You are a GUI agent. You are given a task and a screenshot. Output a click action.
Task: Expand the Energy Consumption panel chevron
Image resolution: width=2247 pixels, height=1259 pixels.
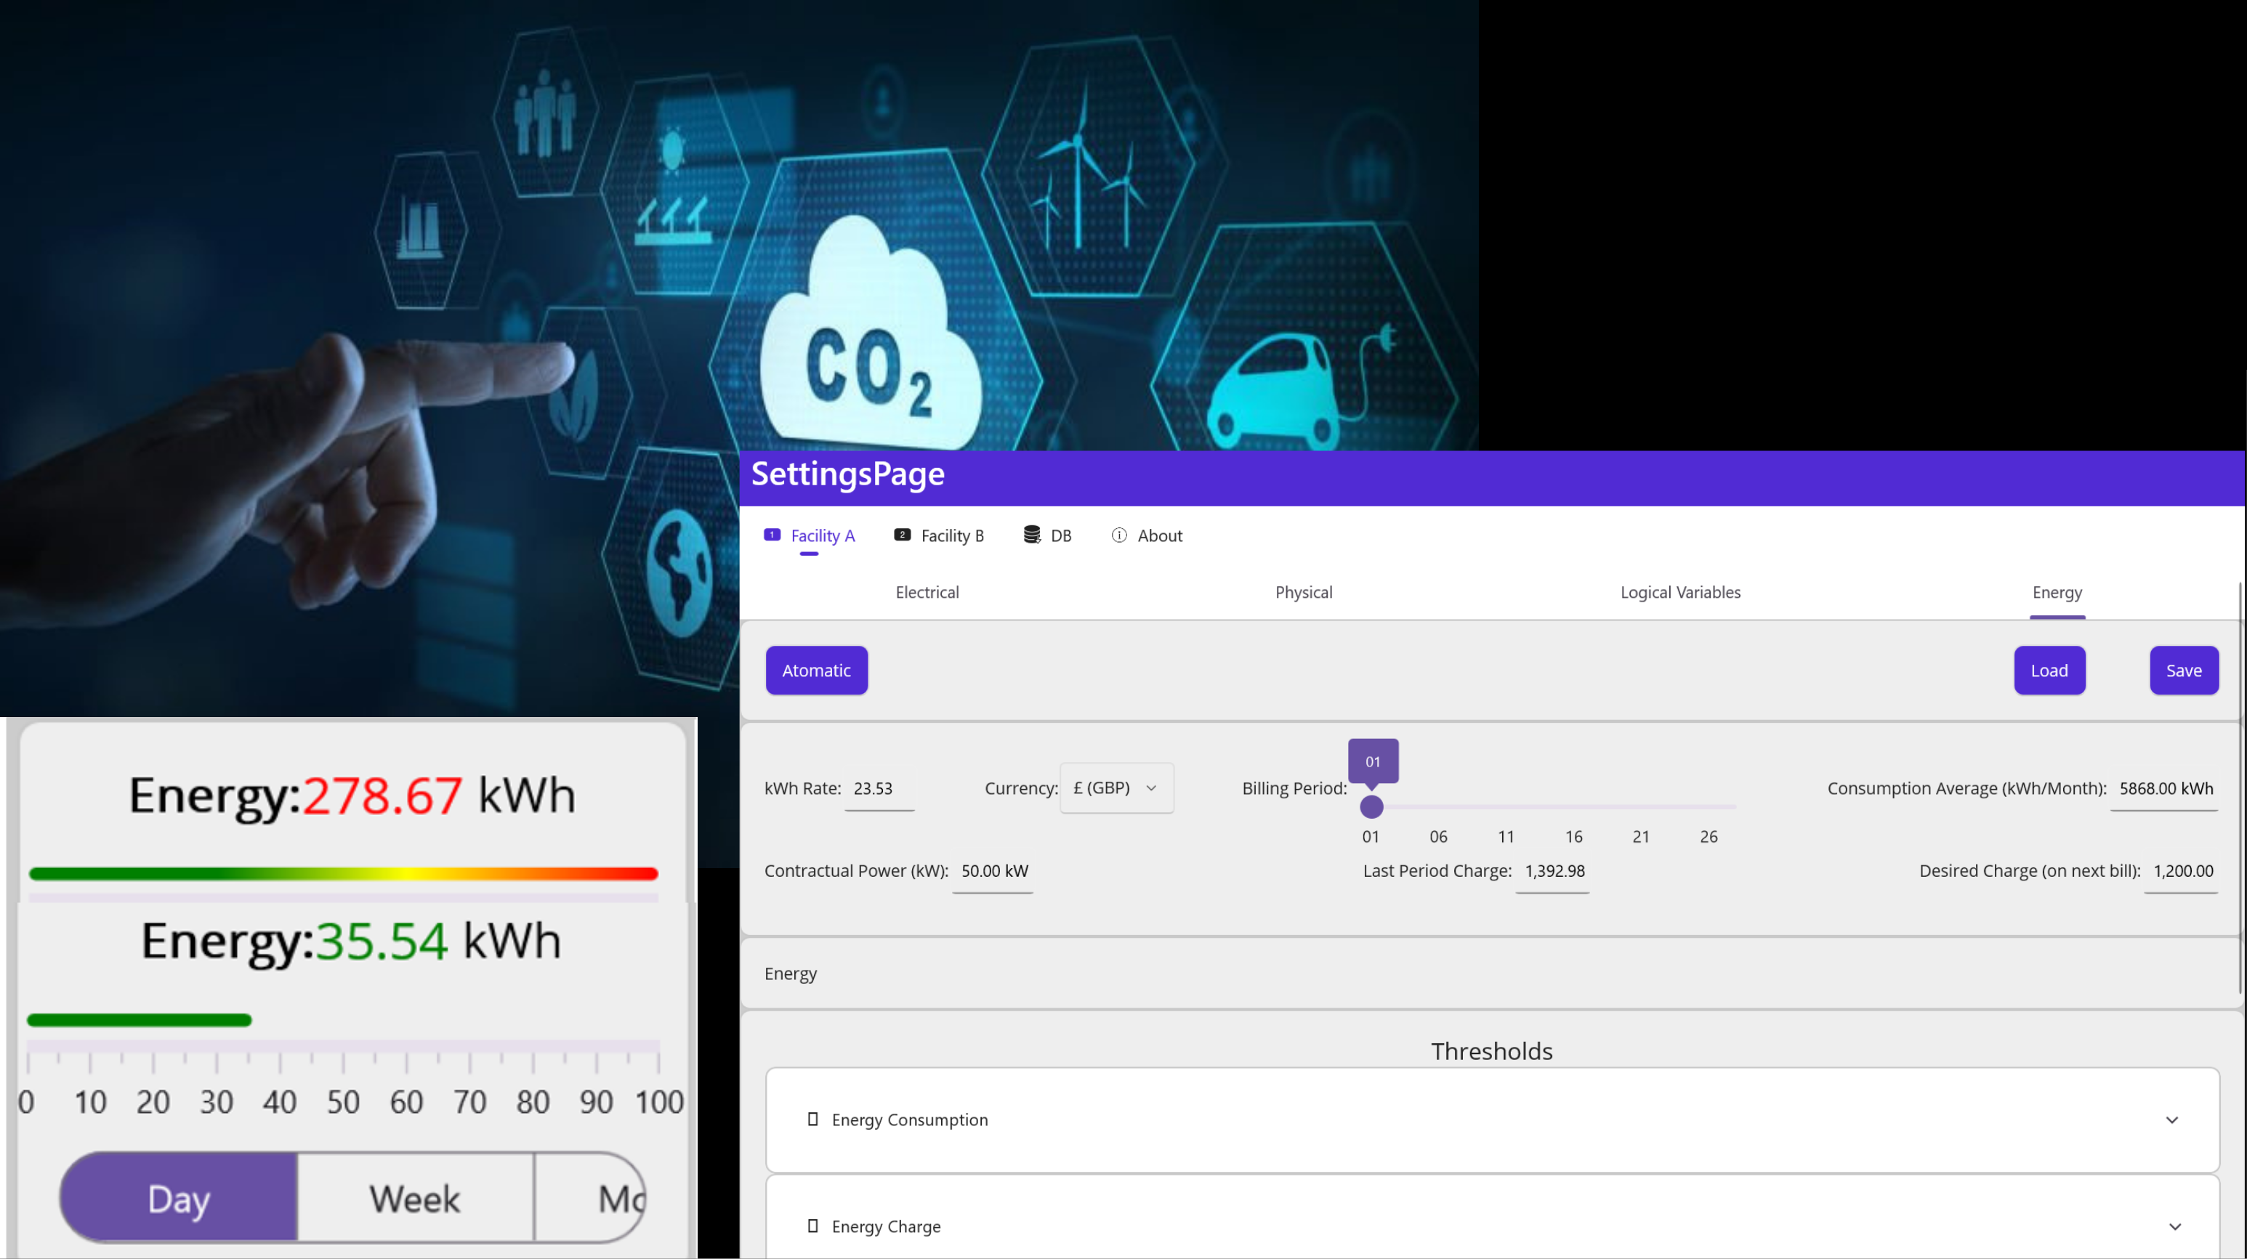pyautogui.click(x=2172, y=1120)
